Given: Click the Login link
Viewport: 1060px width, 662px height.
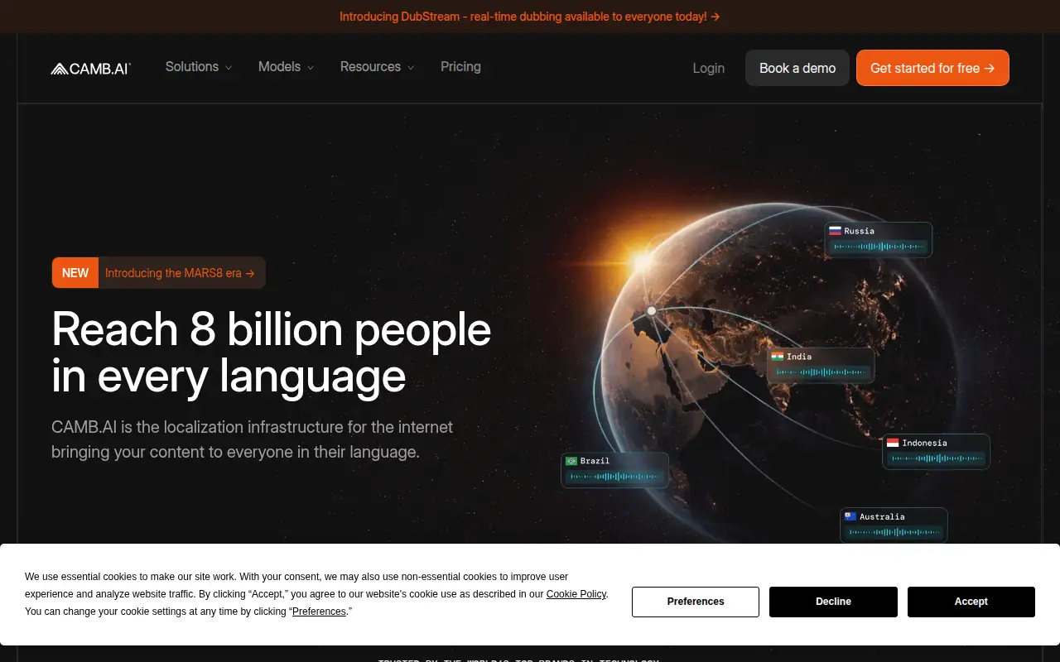Looking at the screenshot, I should click(x=709, y=69).
